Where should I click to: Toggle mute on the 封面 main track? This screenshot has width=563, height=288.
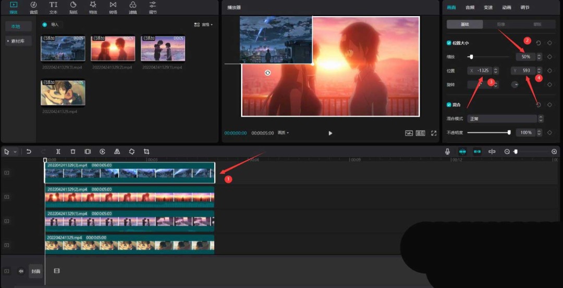[x=21, y=271]
